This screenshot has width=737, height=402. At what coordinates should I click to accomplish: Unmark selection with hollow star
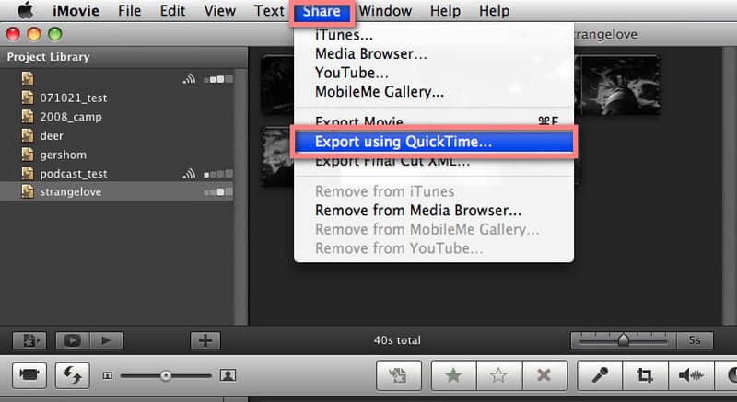(x=498, y=375)
